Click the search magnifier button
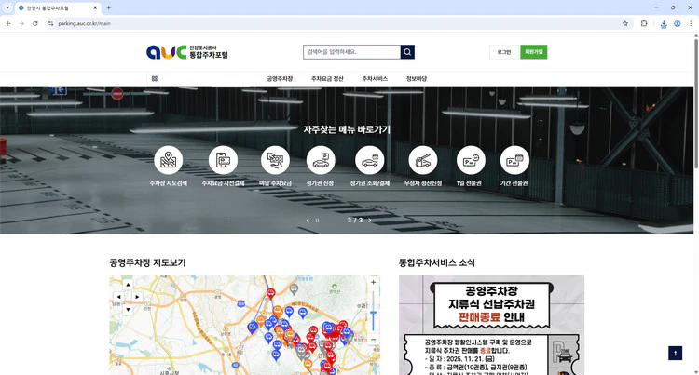 tap(407, 52)
